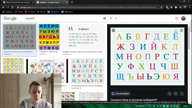Open the Extensions puzzle menu
192x108 pixels.
(x=176, y=7)
